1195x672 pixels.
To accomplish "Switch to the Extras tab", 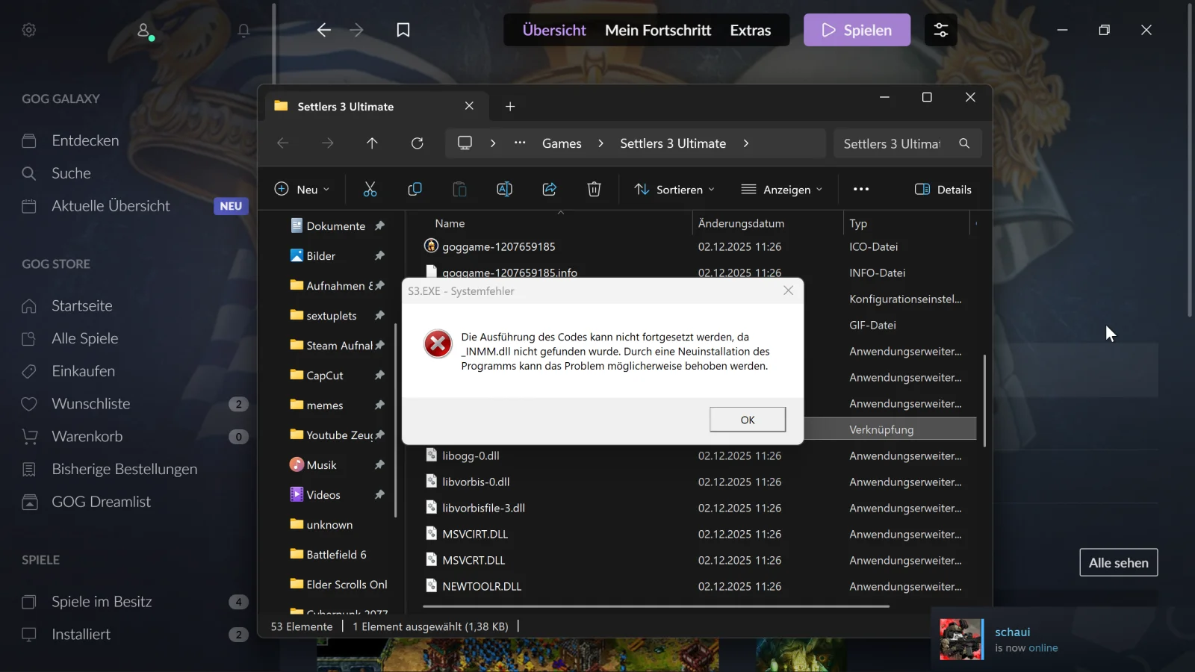I will pos(751,30).
